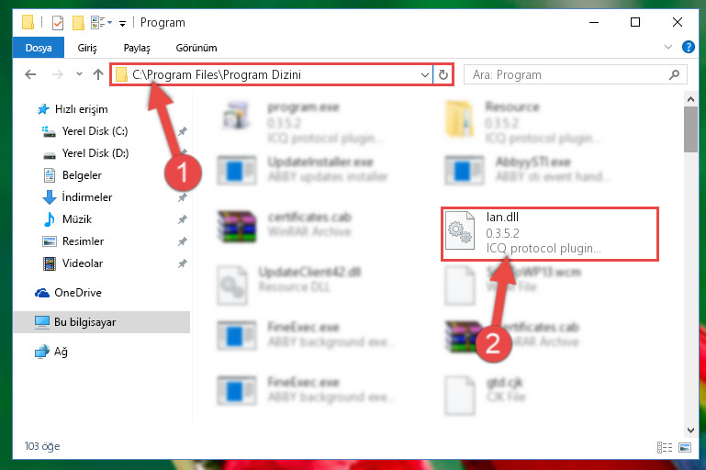The image size is (706, 470).
Task: Click the new folder icon in quick access toolbar
Action: (78, 23)
